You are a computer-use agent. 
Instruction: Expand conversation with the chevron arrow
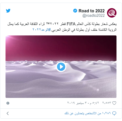pyautogui.click(x=8, y=113)
